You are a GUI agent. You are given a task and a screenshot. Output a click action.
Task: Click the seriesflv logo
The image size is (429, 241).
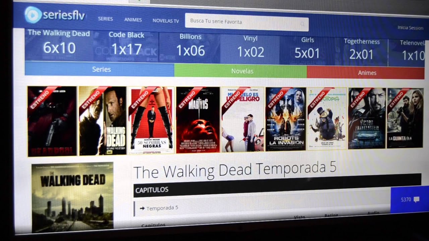(54, 15)
